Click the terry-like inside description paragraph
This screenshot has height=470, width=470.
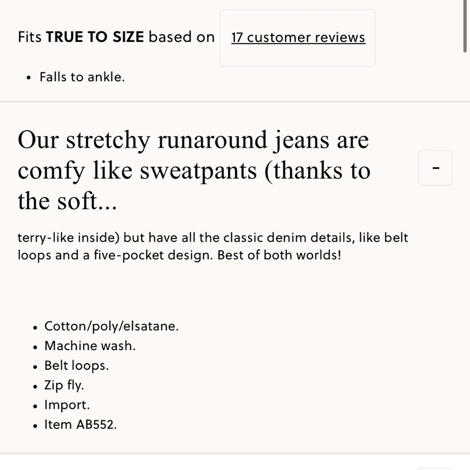(213, 246)
